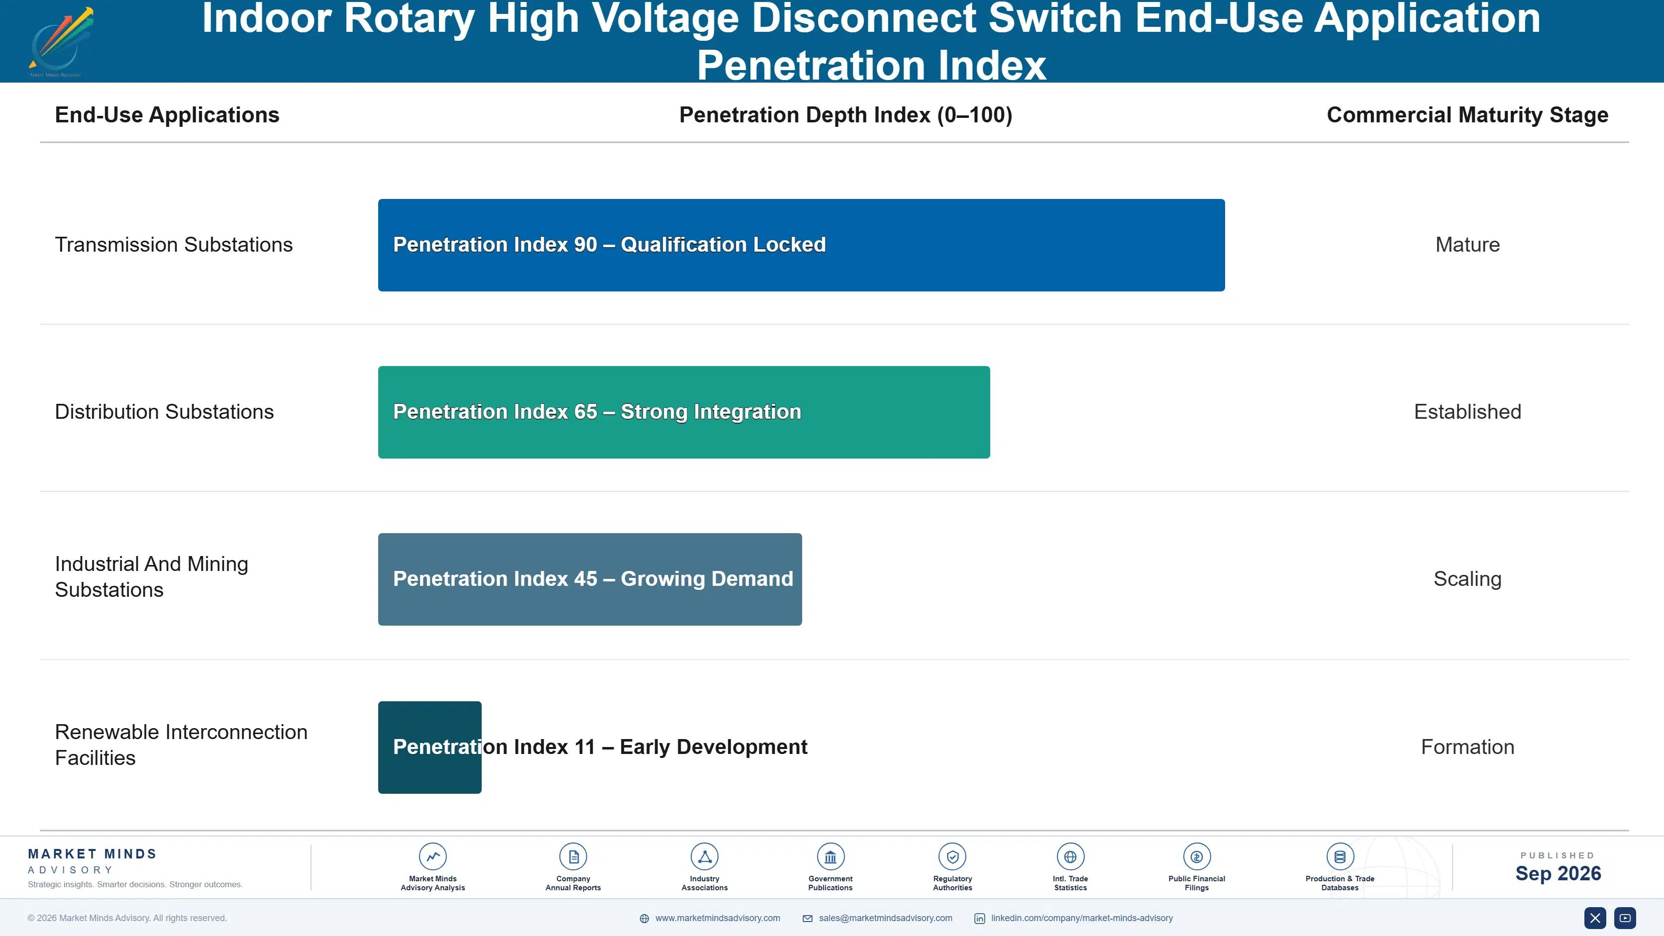Screen dimensions: 1664x936
Task: Select the Penetration Index 45 gray-blue bar
Action: pos(590,579)
